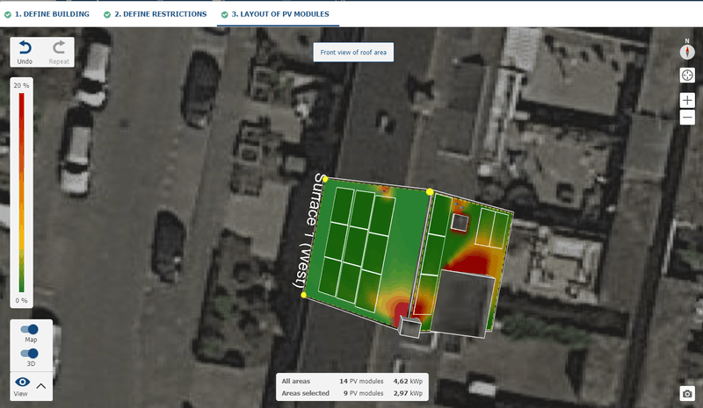Click the Repeat arrow button
The height and width of the screenshot is (408, 703).
59,52
